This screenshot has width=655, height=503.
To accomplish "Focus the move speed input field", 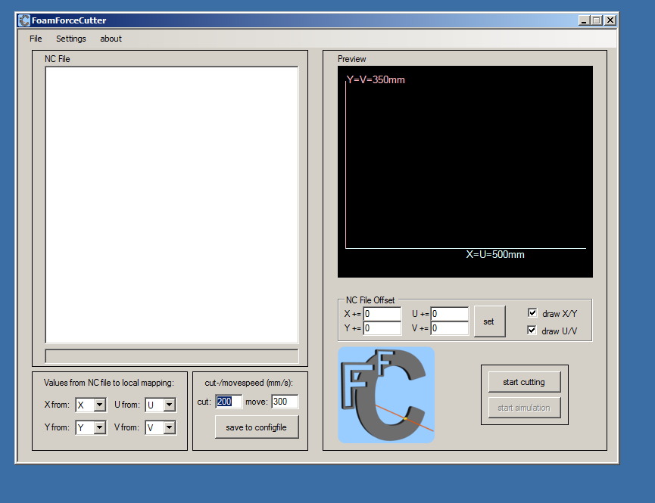I will [285, 402].
